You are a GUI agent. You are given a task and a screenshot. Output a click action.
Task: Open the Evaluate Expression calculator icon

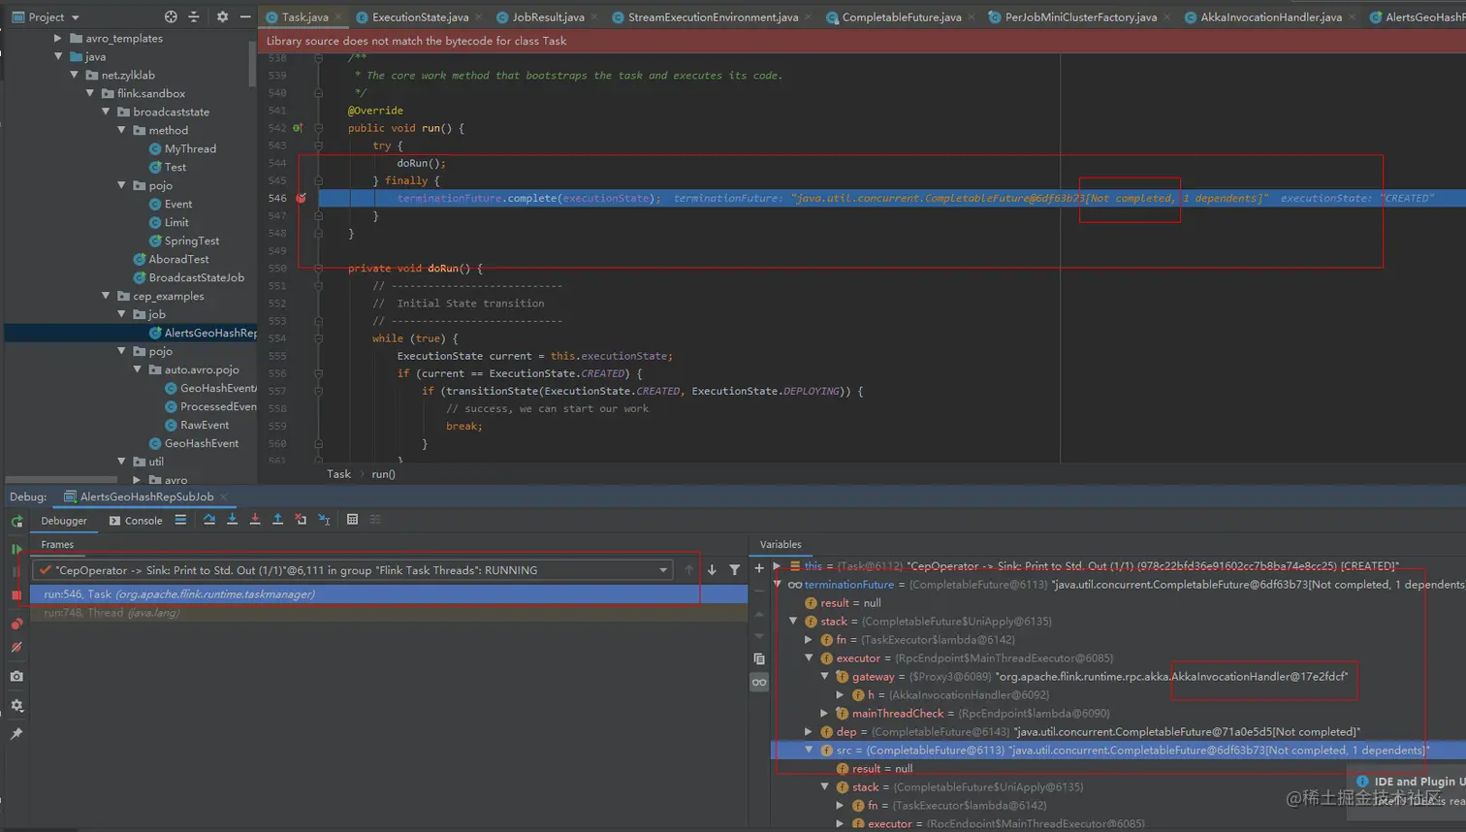pos(352,520)
